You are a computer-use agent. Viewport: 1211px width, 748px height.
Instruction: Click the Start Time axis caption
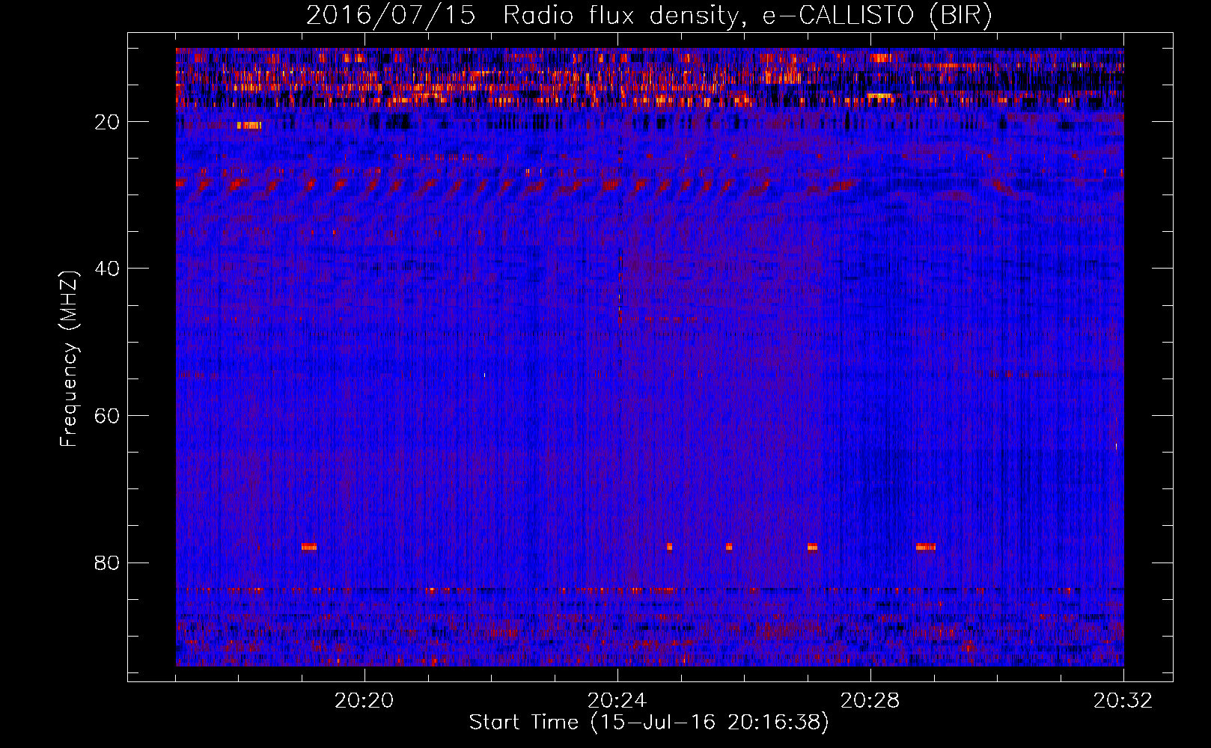[x=649, y=723]
